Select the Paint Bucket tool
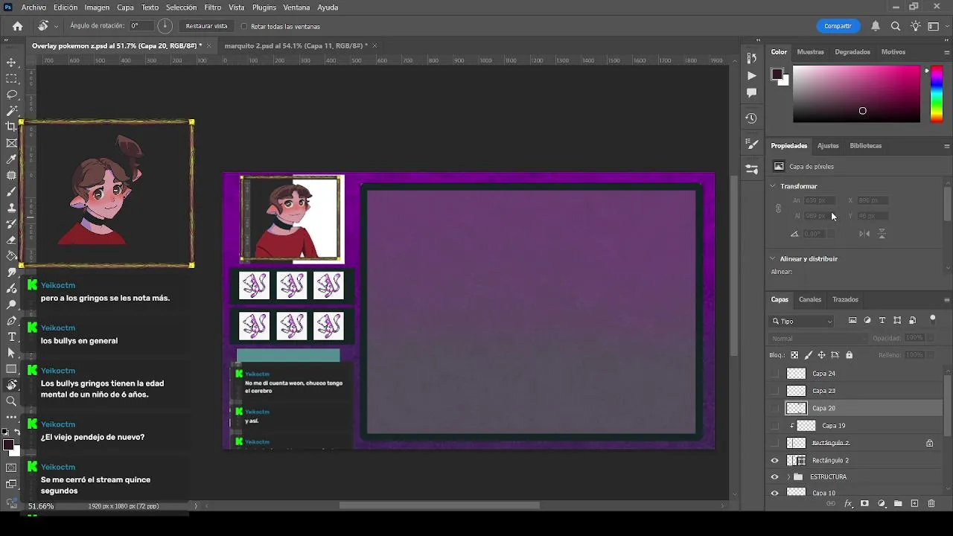This screenshot has width=953, height=536. tap(11, 256)
